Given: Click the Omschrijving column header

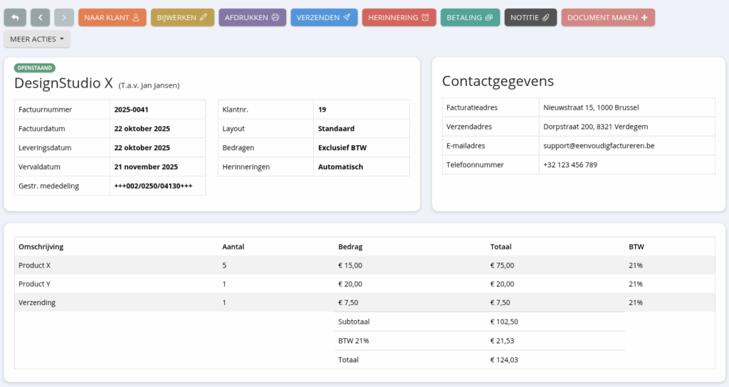Looking at the screenshot, I should point(41,247).
